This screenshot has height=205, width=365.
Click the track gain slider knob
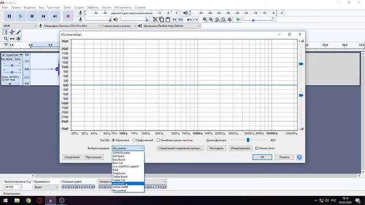[12, 65]
